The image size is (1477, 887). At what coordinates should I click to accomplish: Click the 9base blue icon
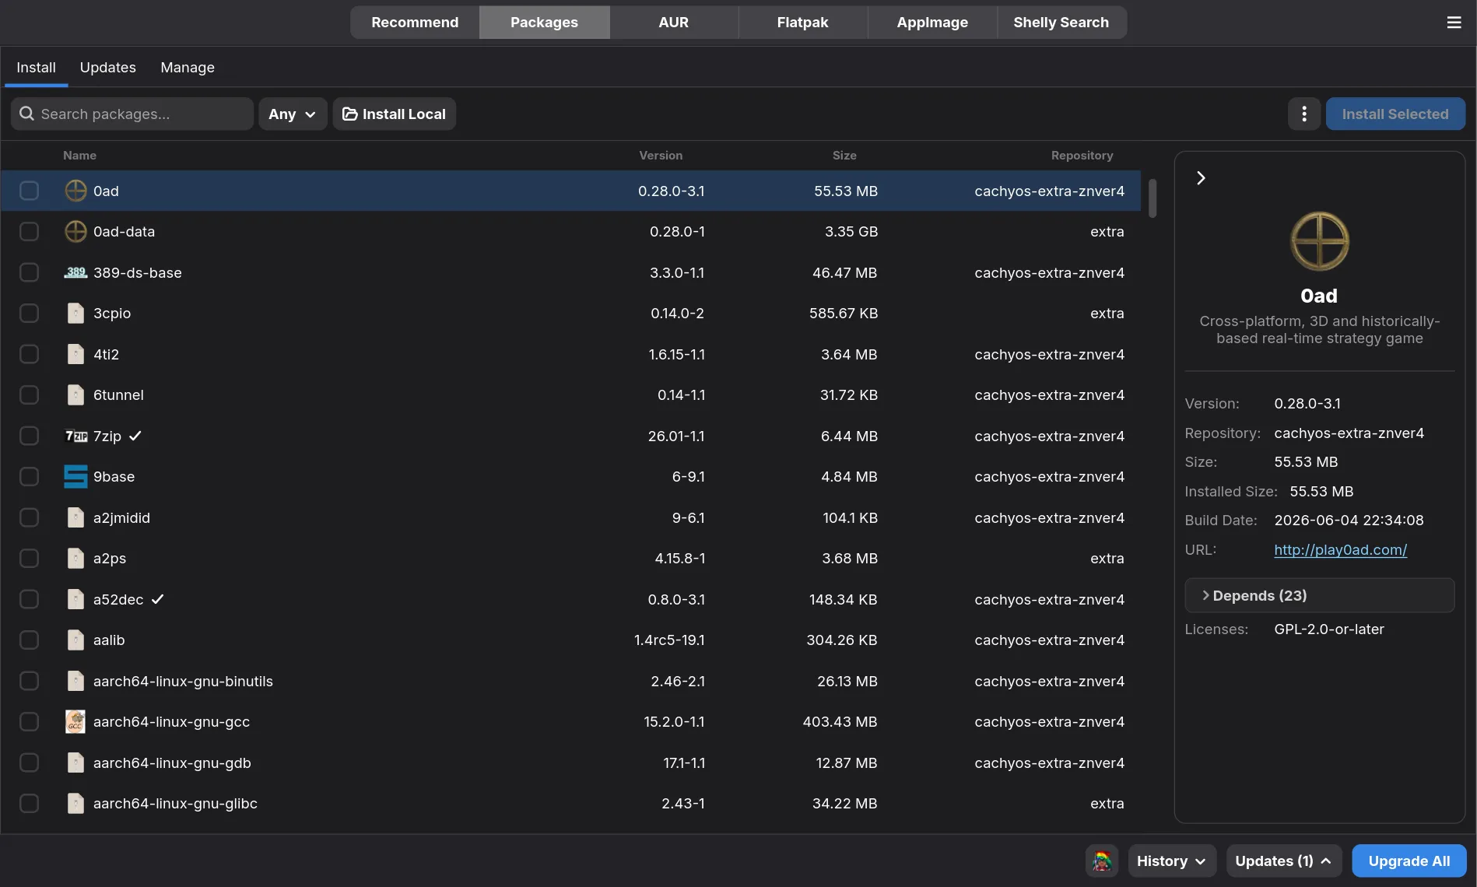75,476
